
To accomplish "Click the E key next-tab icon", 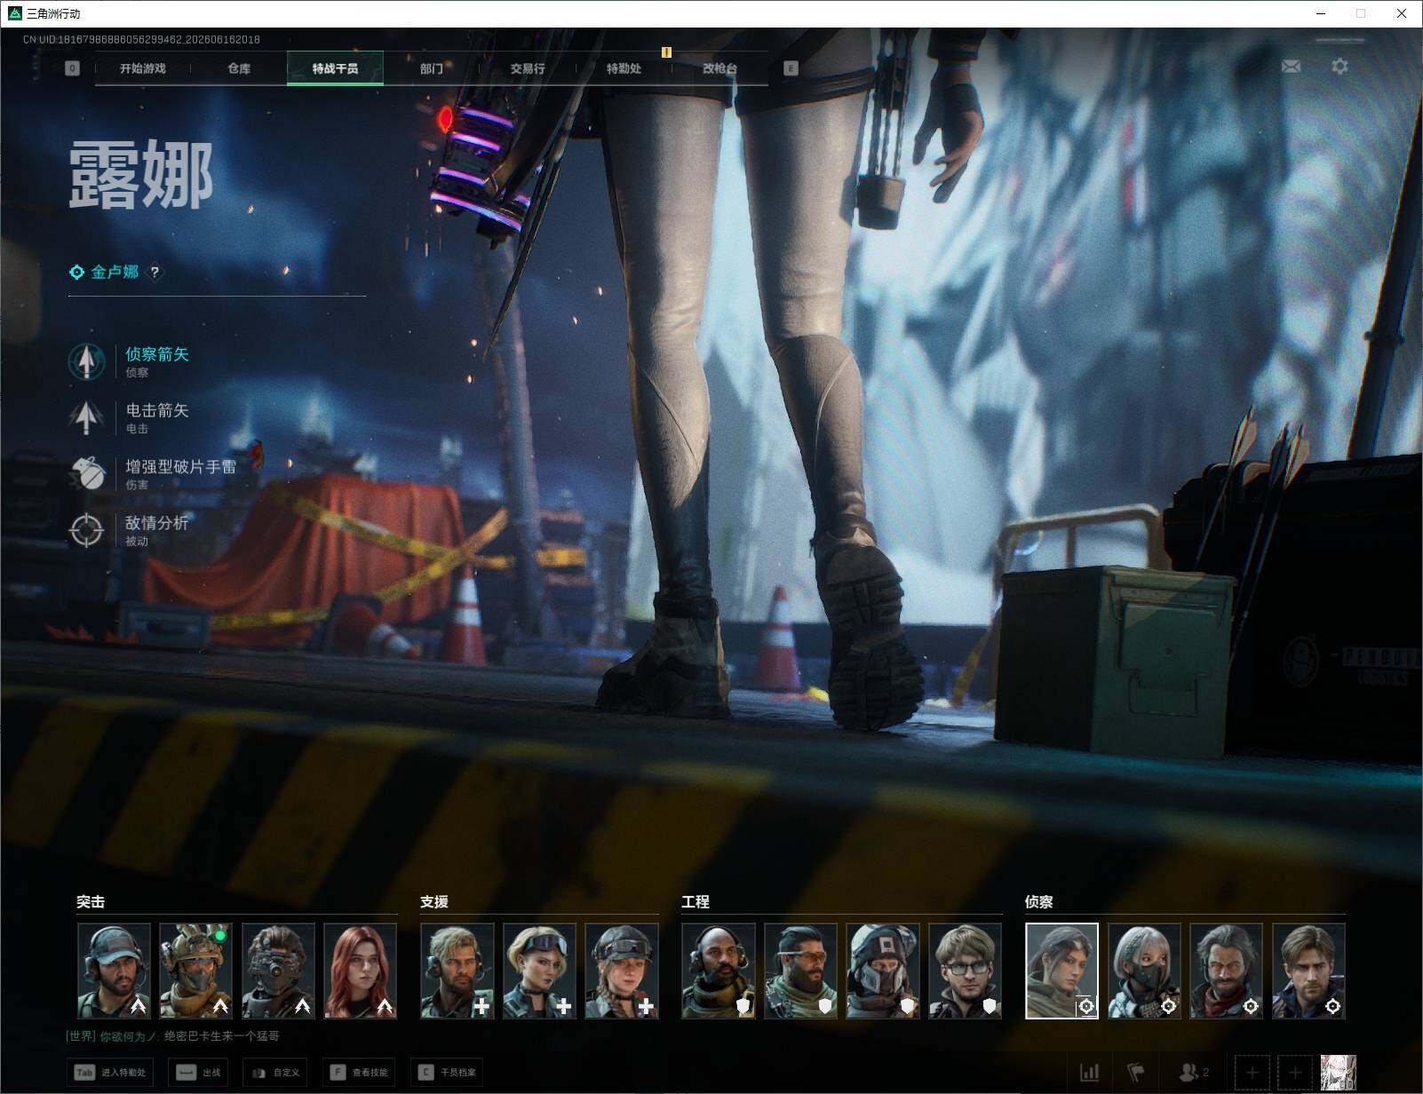I will (791, 68).
